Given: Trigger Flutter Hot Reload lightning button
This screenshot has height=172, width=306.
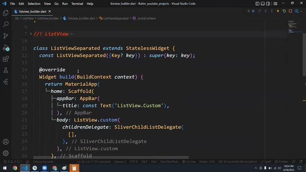Looking at the screenshot, I should (x=278, y=11).
